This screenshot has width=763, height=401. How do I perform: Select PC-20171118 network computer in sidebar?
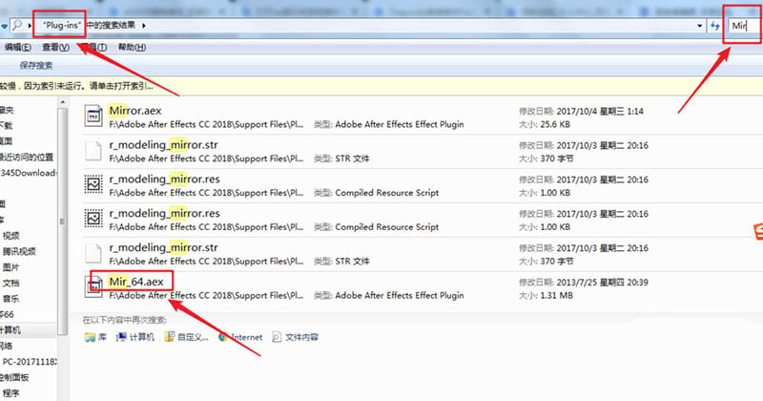(30, 362)
